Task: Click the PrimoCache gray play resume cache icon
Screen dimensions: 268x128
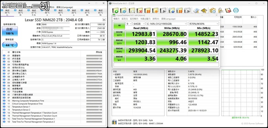Action: [x=163, y=11]
